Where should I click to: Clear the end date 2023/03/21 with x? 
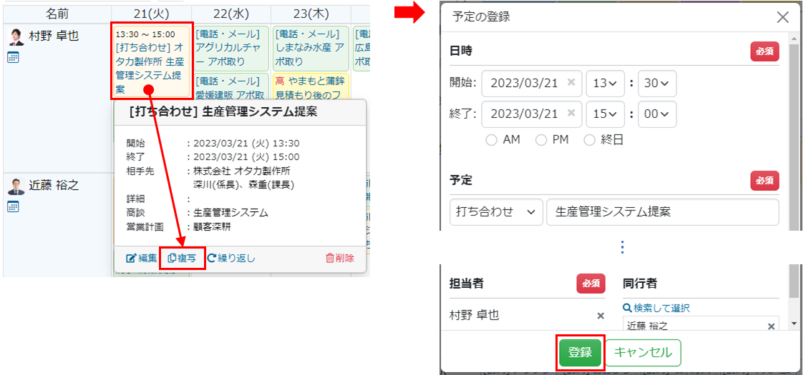pos(570,114)
